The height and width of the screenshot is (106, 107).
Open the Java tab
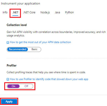[57, 12]
